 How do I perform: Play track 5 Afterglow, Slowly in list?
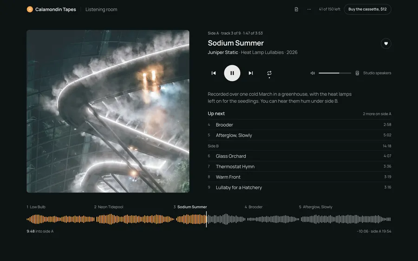tap(300, 135)
